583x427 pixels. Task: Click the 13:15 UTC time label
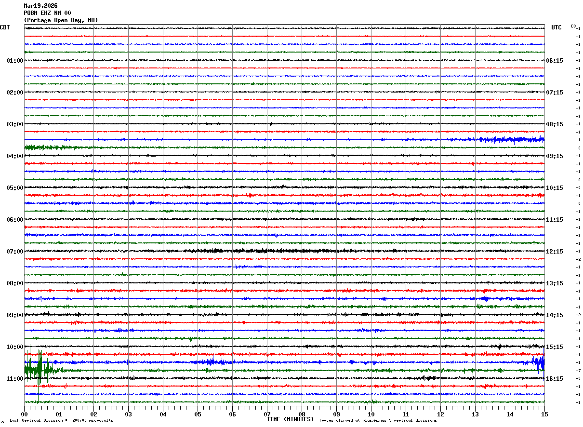(555, 283)
